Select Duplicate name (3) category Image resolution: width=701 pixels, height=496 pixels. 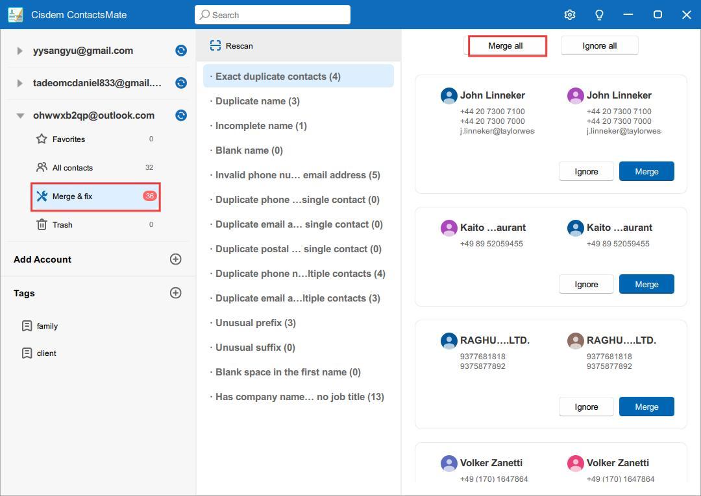257,101
